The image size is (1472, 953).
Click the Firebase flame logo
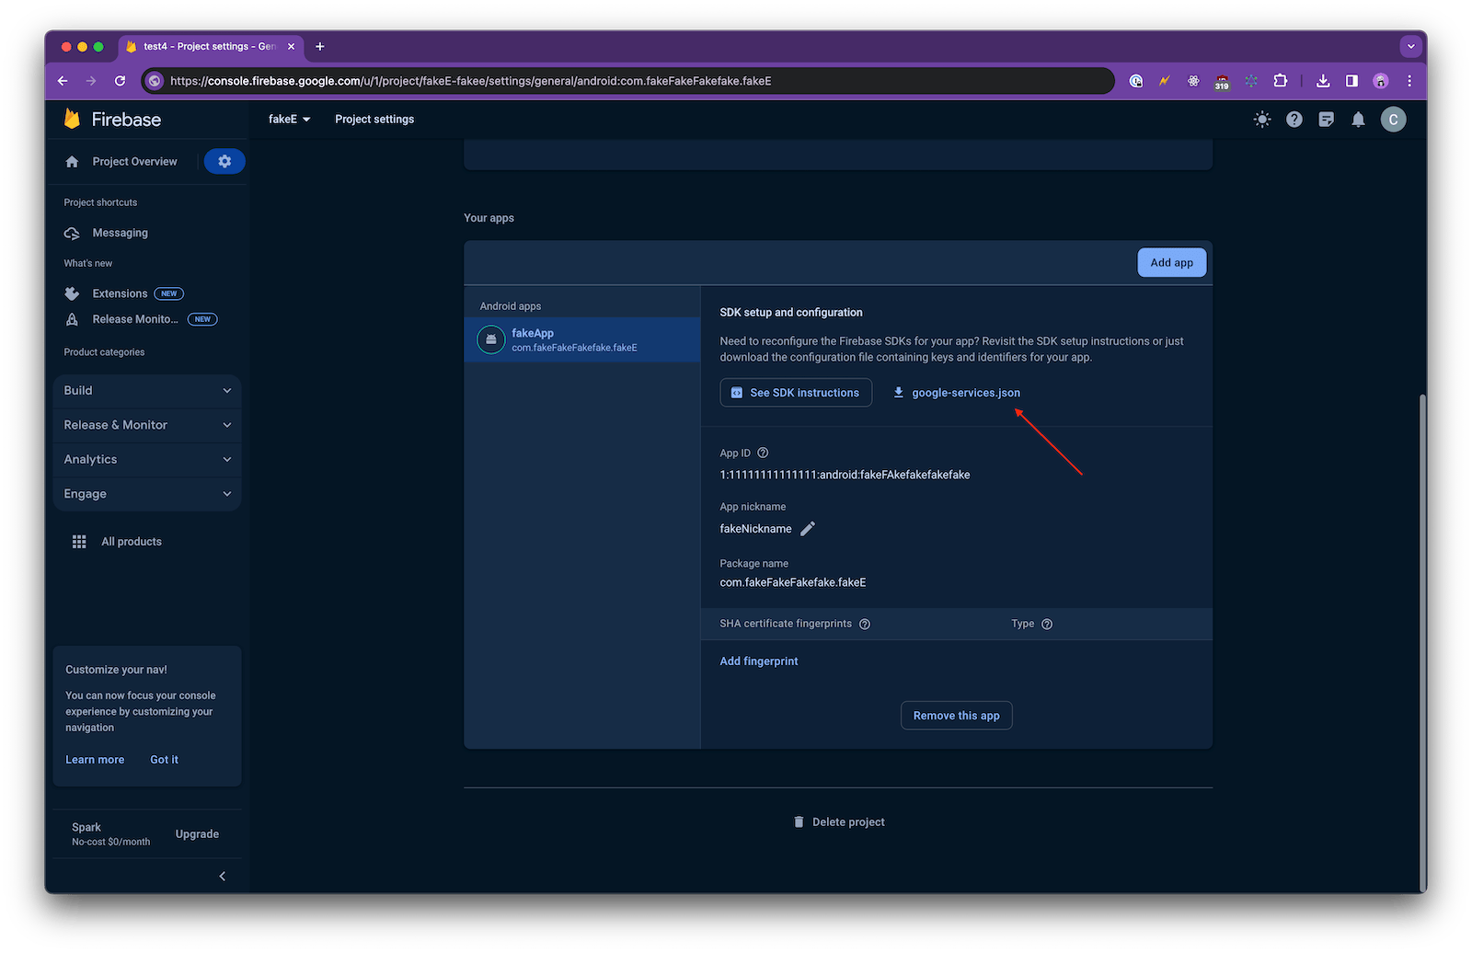[x=73, y=119]
